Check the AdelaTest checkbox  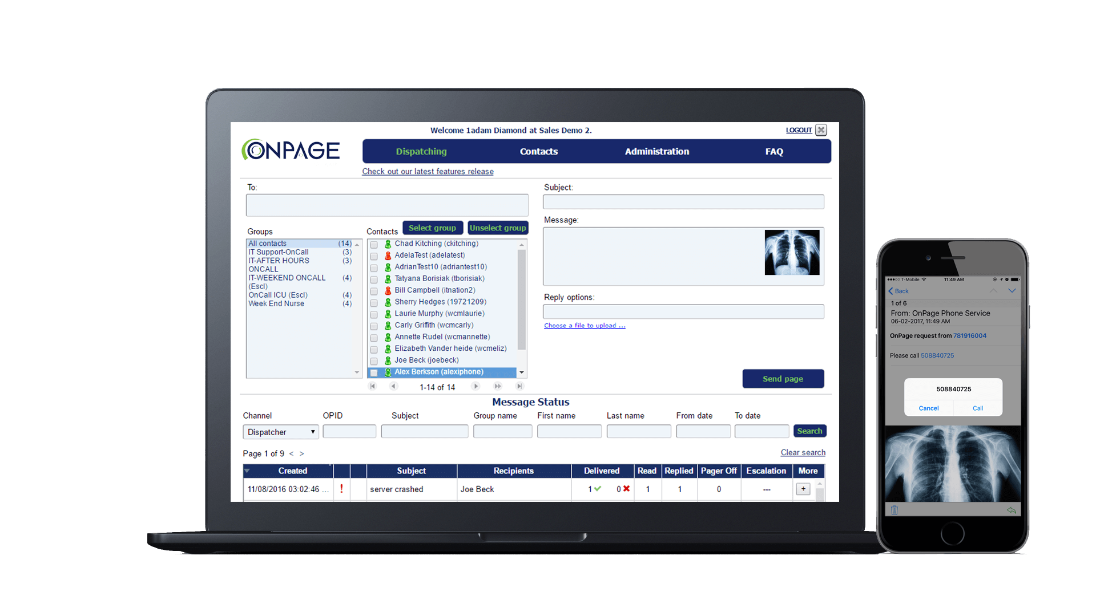click(x=374, y=256)
